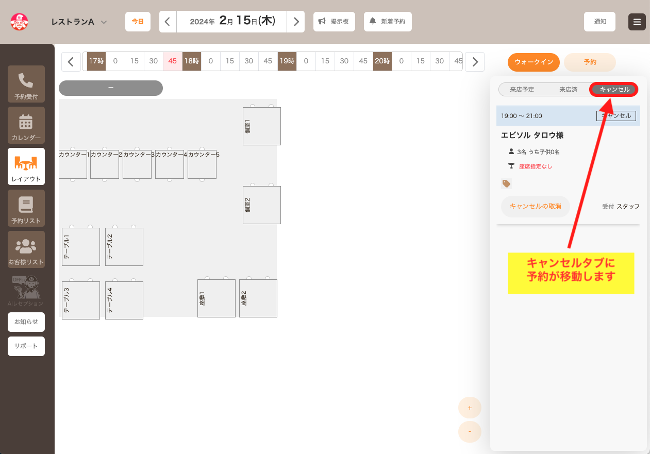Open the お客様リスト customers icon
Viewport: 650px width, 454px height.
[x=26, y=249]
